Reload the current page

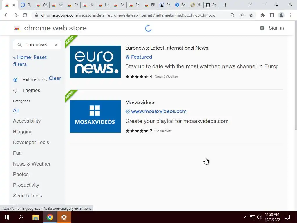(25, 15)
